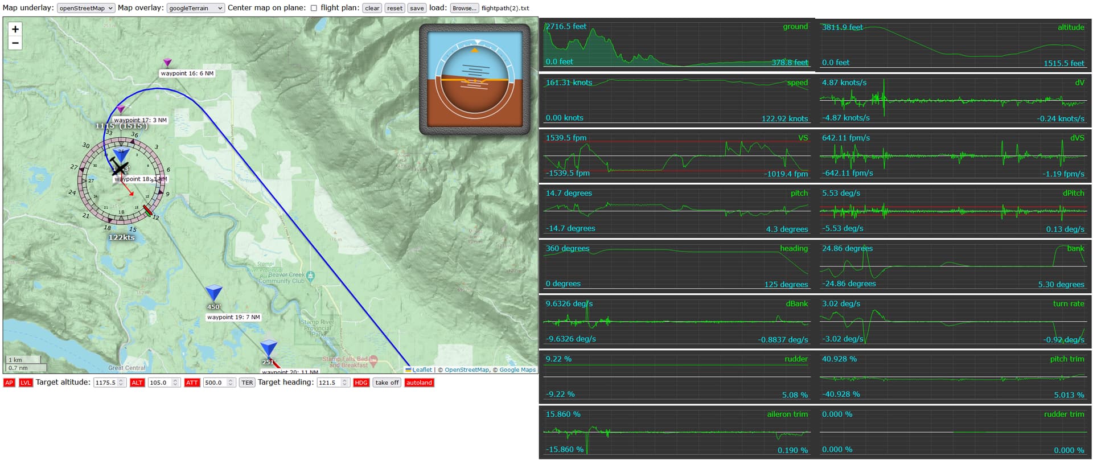This screenshot has height=460, width=1093.
Task: Toggle the AP autopilot button
Action: coord(9,383)
